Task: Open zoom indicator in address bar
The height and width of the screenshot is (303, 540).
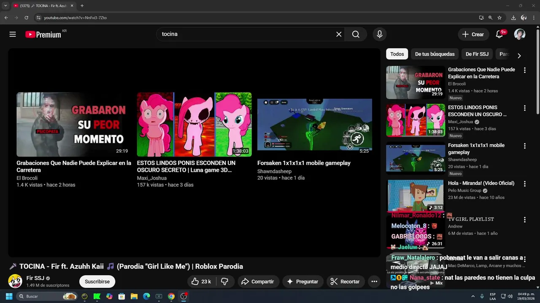Action: (x=490, y=18)
